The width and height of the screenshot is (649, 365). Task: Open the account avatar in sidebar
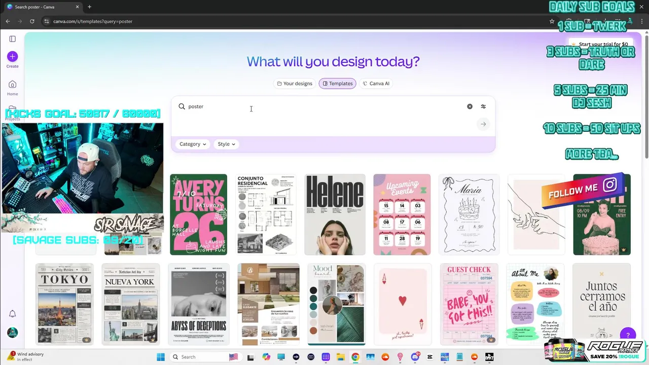point(12,333)
